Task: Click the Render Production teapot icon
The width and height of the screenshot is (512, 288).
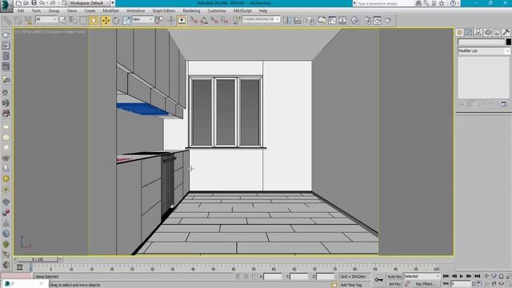Action: [x=387, y=21]
